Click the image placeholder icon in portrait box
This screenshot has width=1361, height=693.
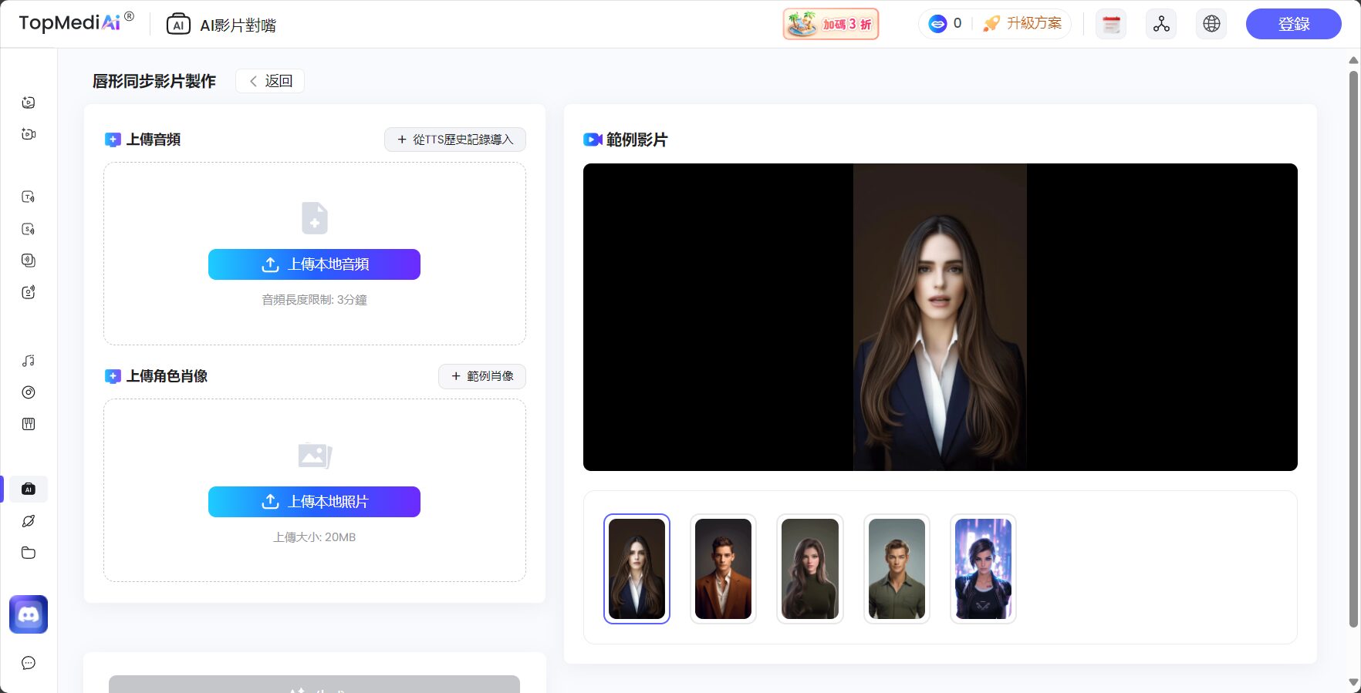[315, 456]
